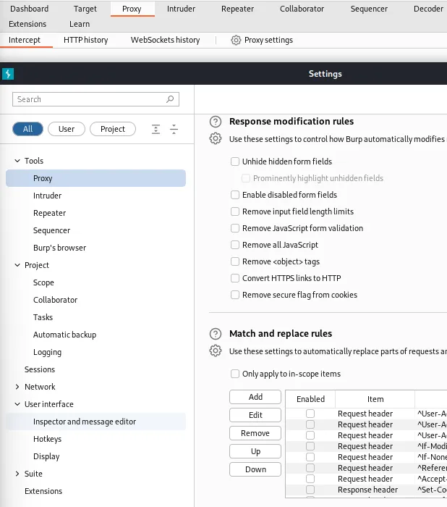Viewport: 447px width, 507px height.
Task: Open Sessions settings
Action: click(x=40, y=369)
